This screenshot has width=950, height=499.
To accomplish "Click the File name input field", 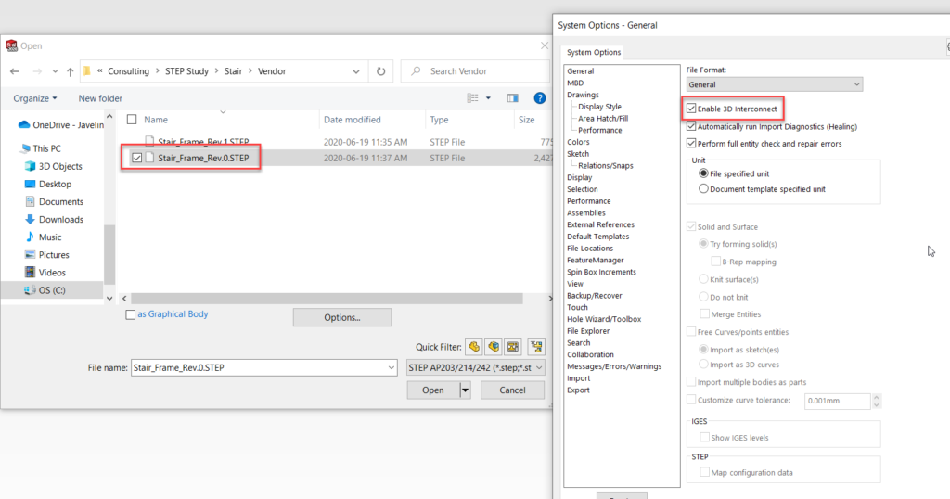I will 259,367.
